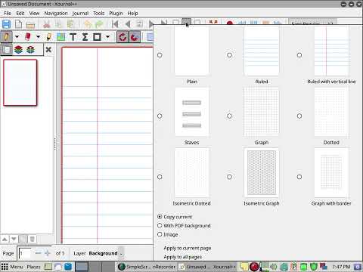363x272 pixels.
Task: Choose the Image background option
Action: [168, 234]
